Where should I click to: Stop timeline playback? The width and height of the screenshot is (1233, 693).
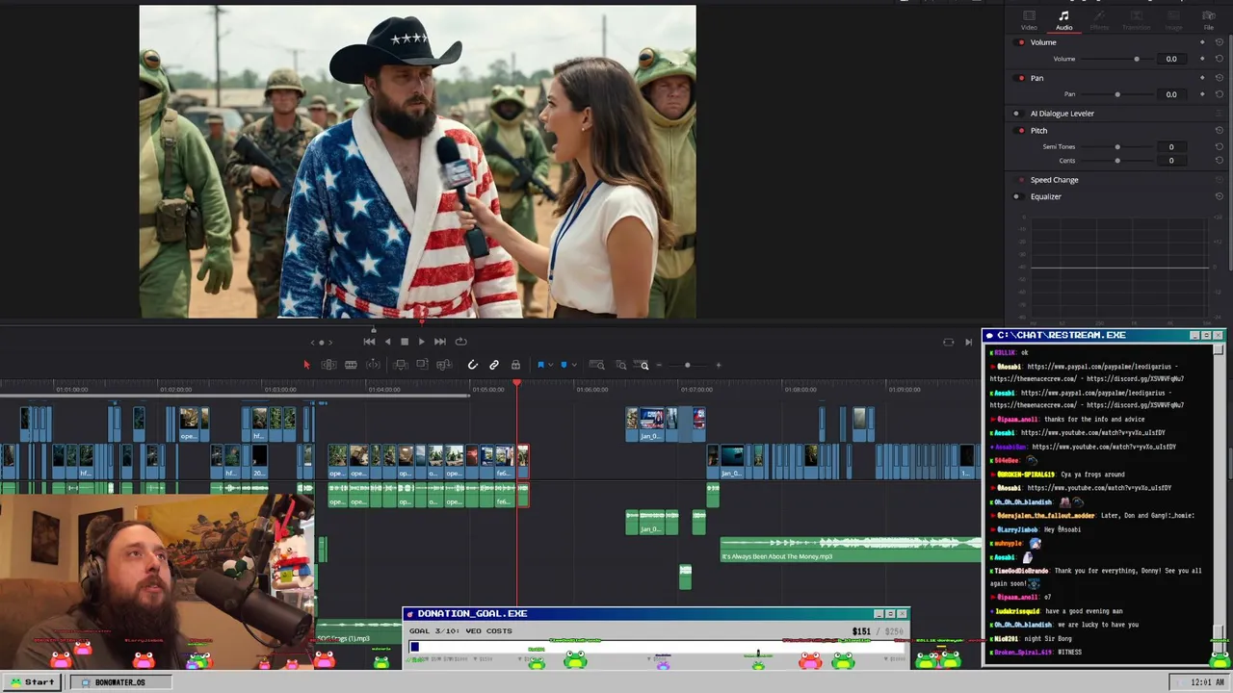[x=405, y=342]
